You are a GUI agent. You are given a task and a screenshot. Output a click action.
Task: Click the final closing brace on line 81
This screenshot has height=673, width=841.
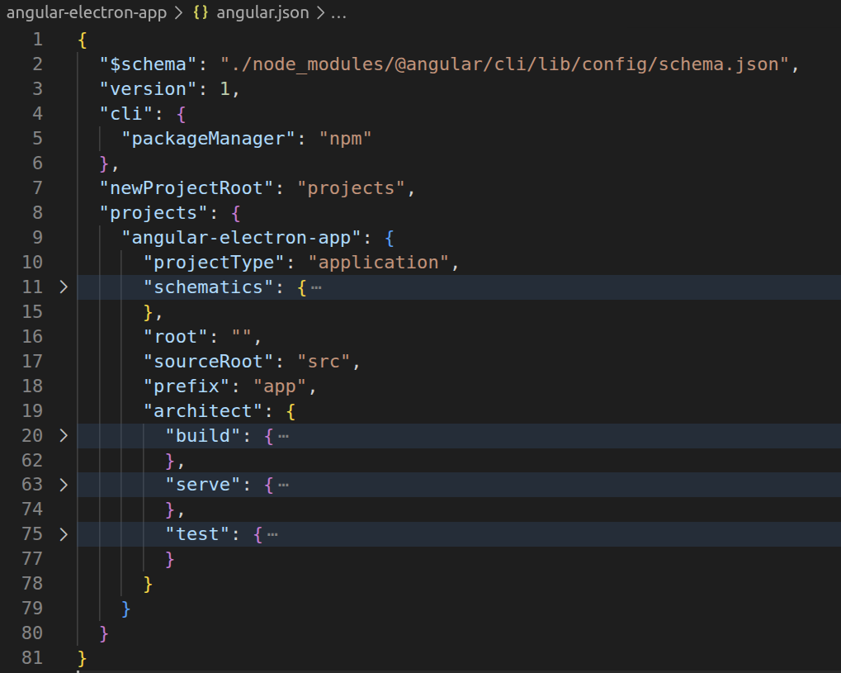(82, 658)
